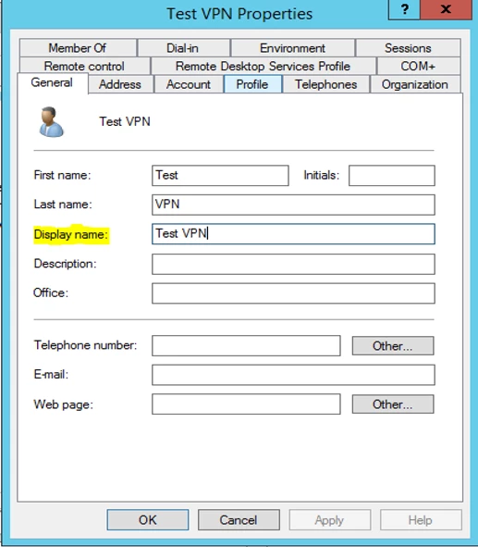Viewport: 478px width, 547px height.
Task: Close the Test VPN Properties dialog
Action: [446, 9]
